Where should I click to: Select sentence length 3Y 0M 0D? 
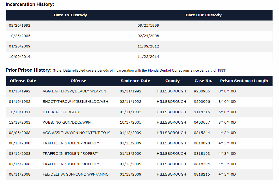[x=227, y=122]
